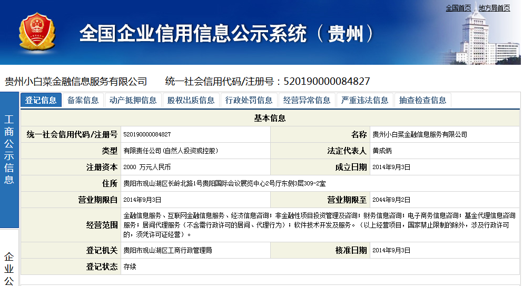Screen dimensions: 523x286
Task: Click the company name cell in 名称 row
Action: 445,134
